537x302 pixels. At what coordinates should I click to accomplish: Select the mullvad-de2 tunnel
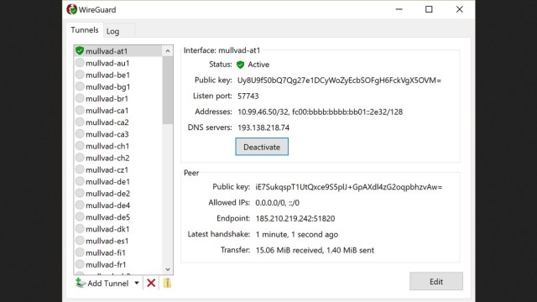(x=118, y=194)
